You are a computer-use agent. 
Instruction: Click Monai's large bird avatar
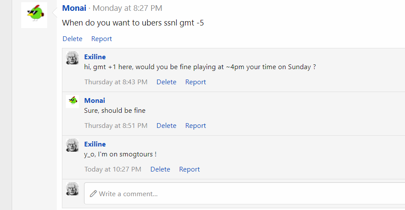(x=34, y=15)
